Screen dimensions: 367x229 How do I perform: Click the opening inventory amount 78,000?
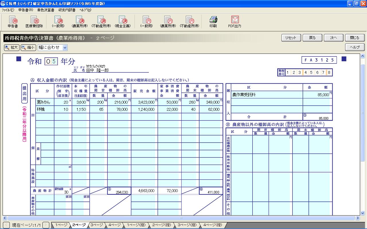tap(119, 109)
